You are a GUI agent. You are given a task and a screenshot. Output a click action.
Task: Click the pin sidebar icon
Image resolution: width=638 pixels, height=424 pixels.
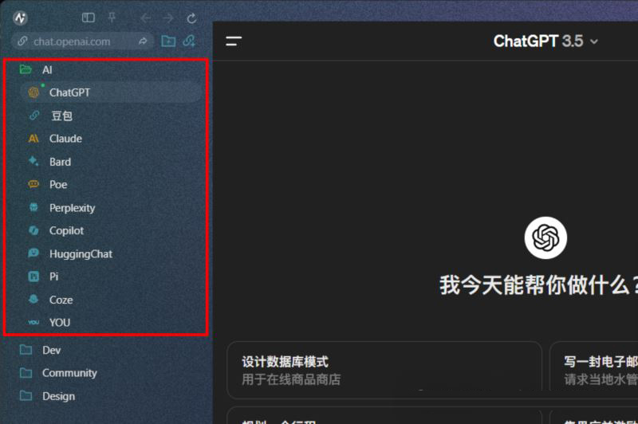pyautogui.click(x=112, y=18)
